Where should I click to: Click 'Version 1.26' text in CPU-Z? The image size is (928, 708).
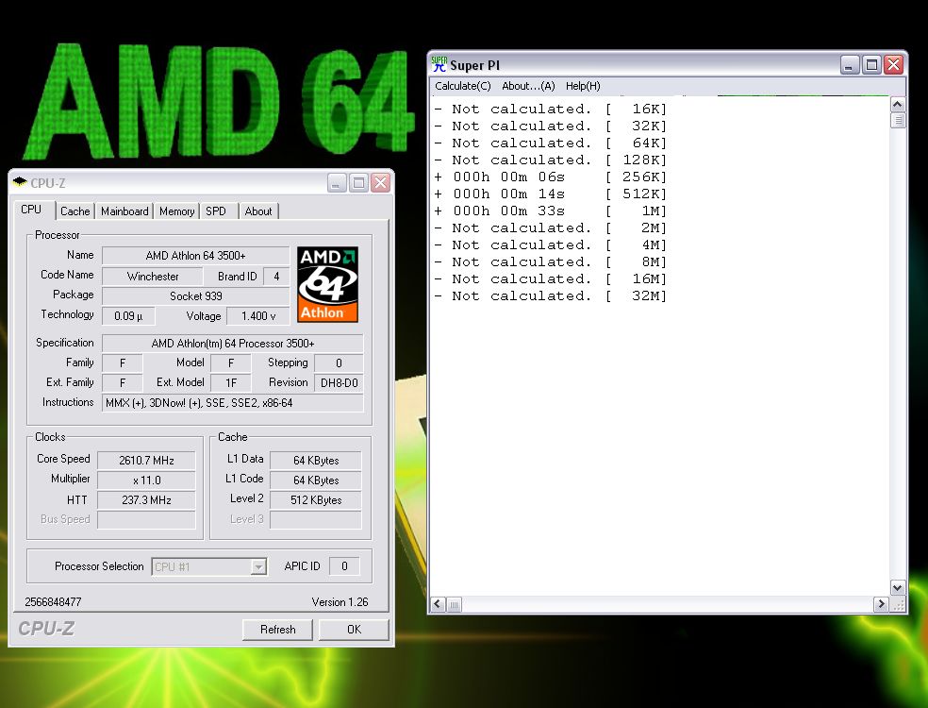coord(340,602)
